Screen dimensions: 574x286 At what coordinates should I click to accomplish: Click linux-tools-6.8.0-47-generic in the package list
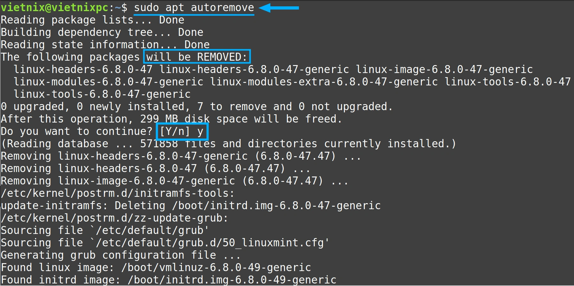[102, 94]
